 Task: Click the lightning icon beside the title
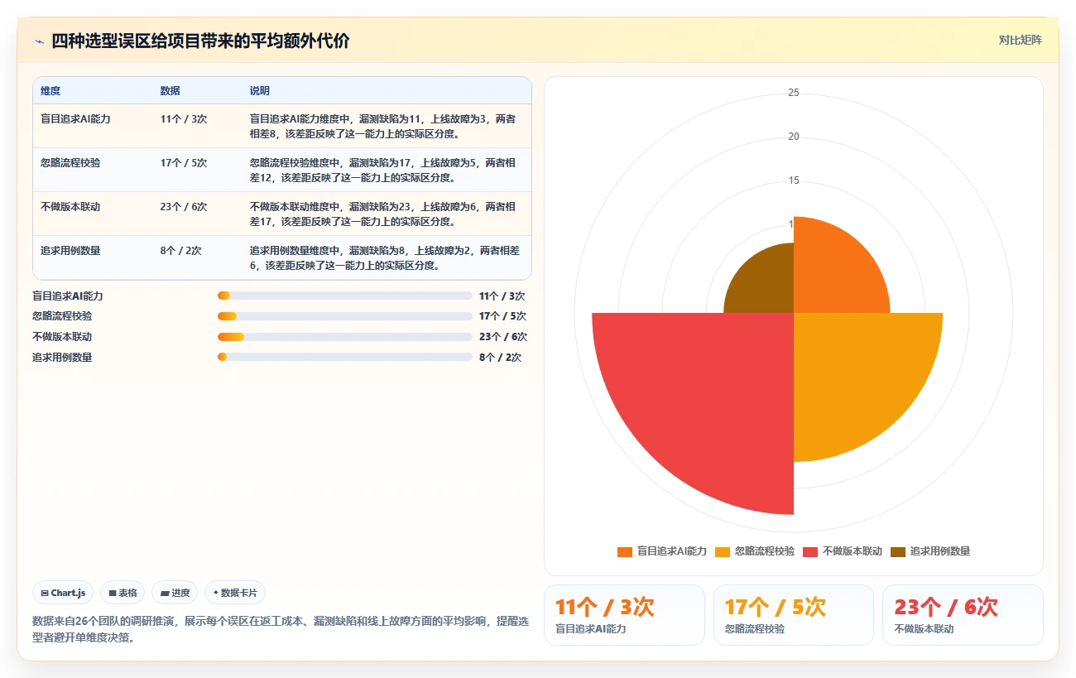click(x=40, y=41)
